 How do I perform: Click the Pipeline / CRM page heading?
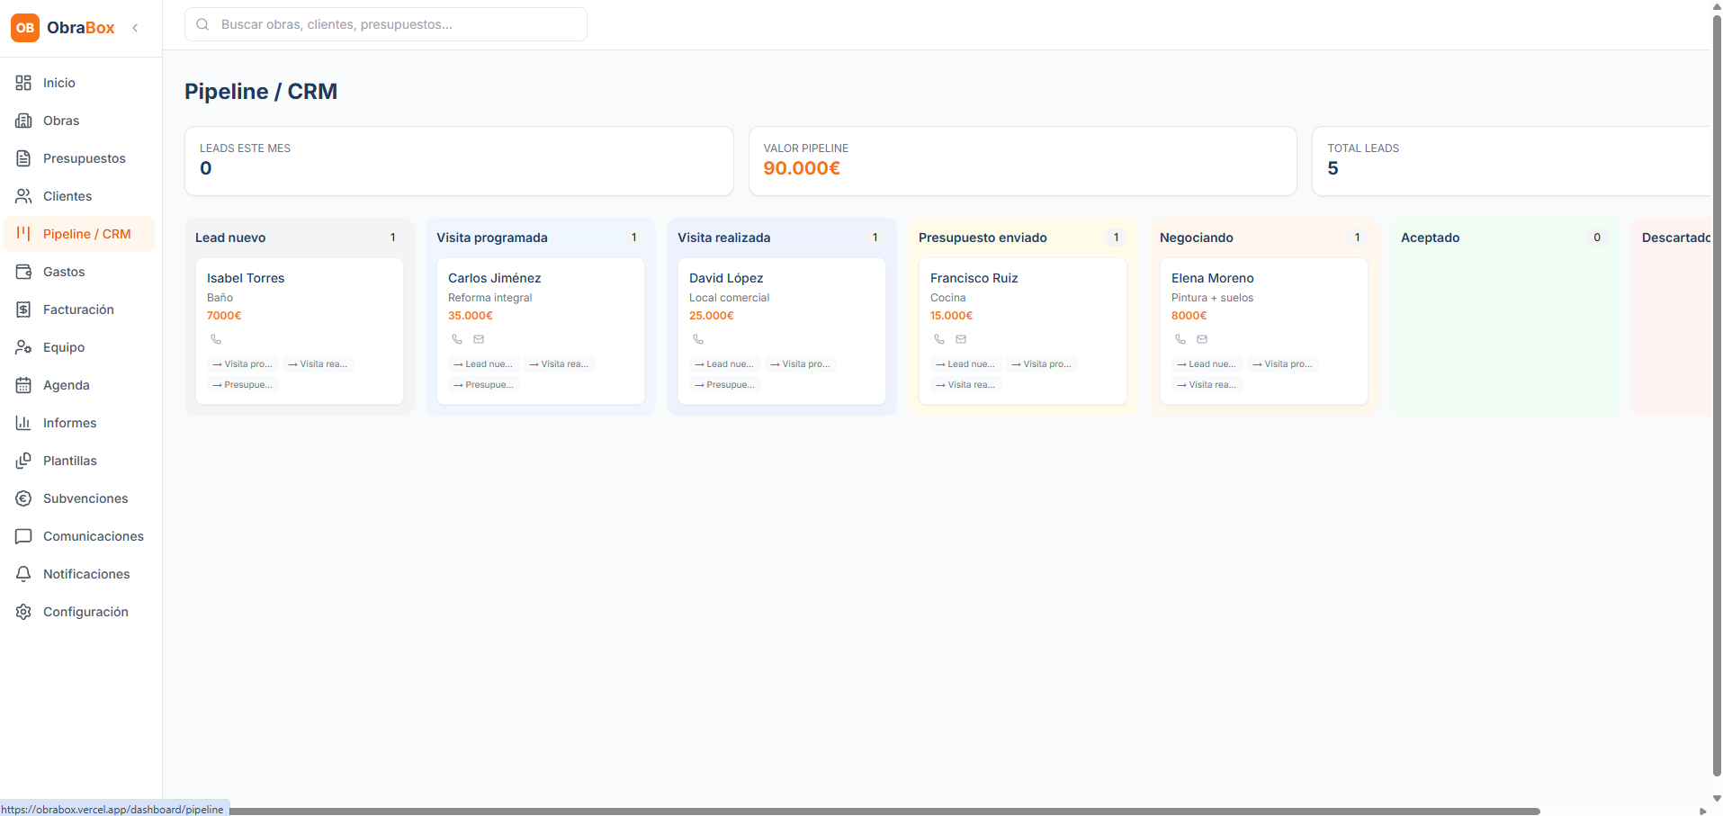[x=261, y=92]
